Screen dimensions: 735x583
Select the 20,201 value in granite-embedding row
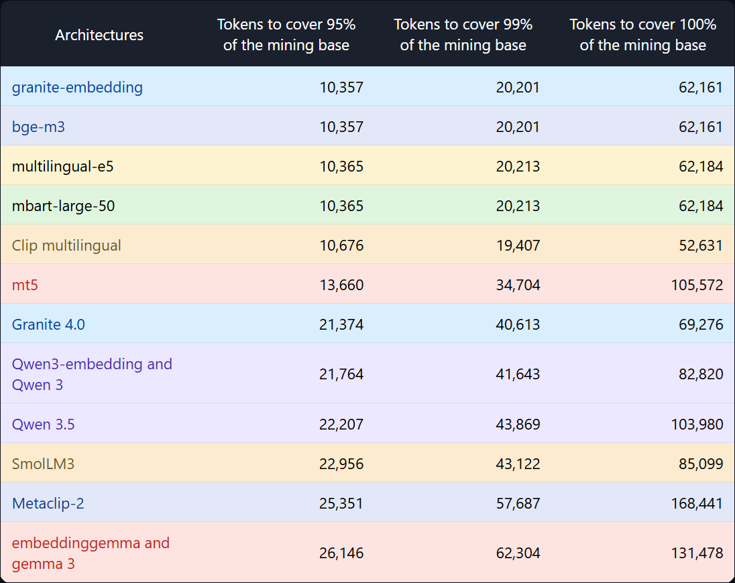(518, 88)
